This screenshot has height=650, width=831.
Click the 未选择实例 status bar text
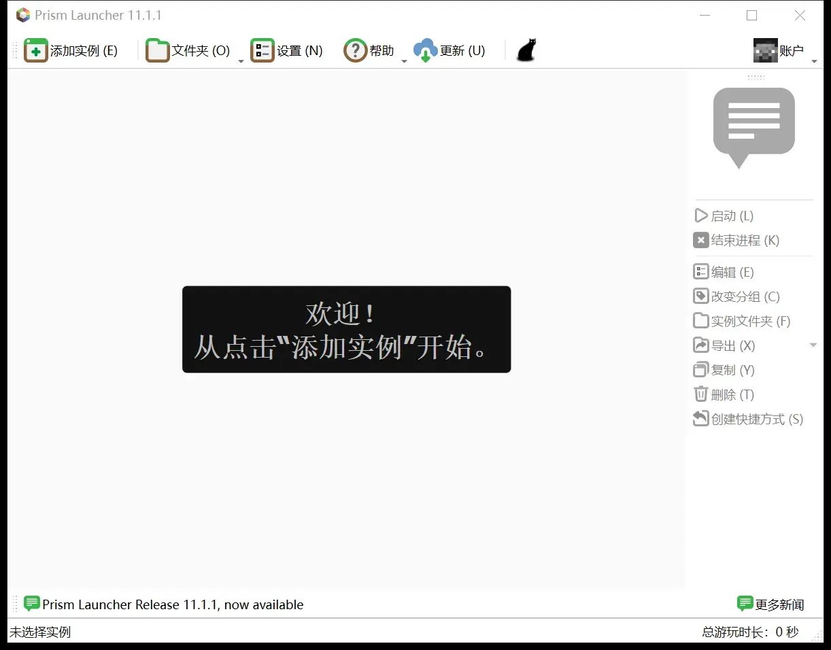(40, 632)
